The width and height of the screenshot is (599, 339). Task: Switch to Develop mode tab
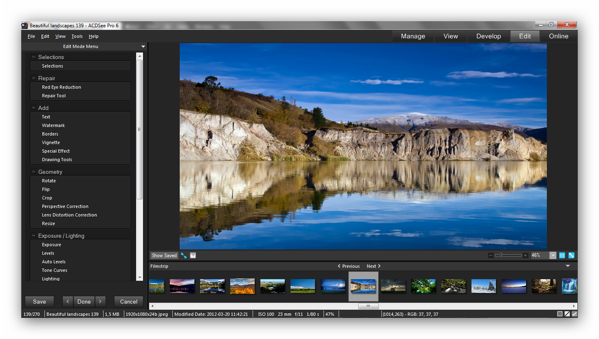coord(489,36)
